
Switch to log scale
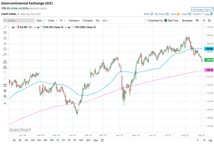210,140
